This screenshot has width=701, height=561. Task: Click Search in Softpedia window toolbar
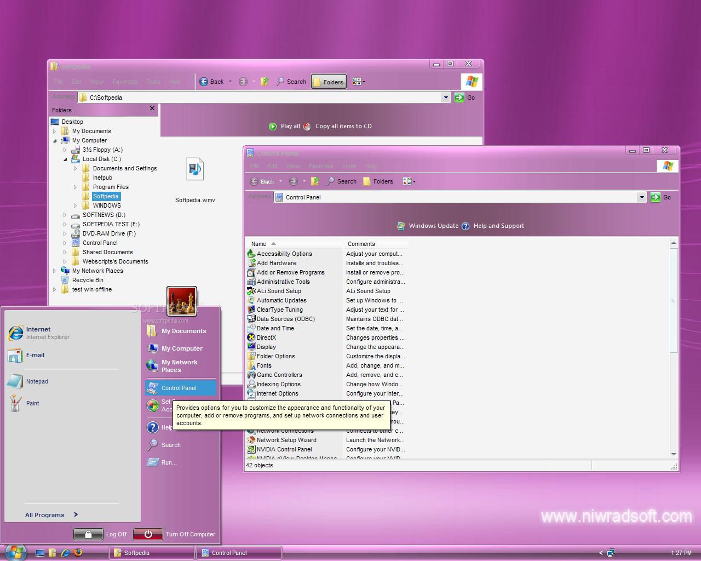[291, 82]
